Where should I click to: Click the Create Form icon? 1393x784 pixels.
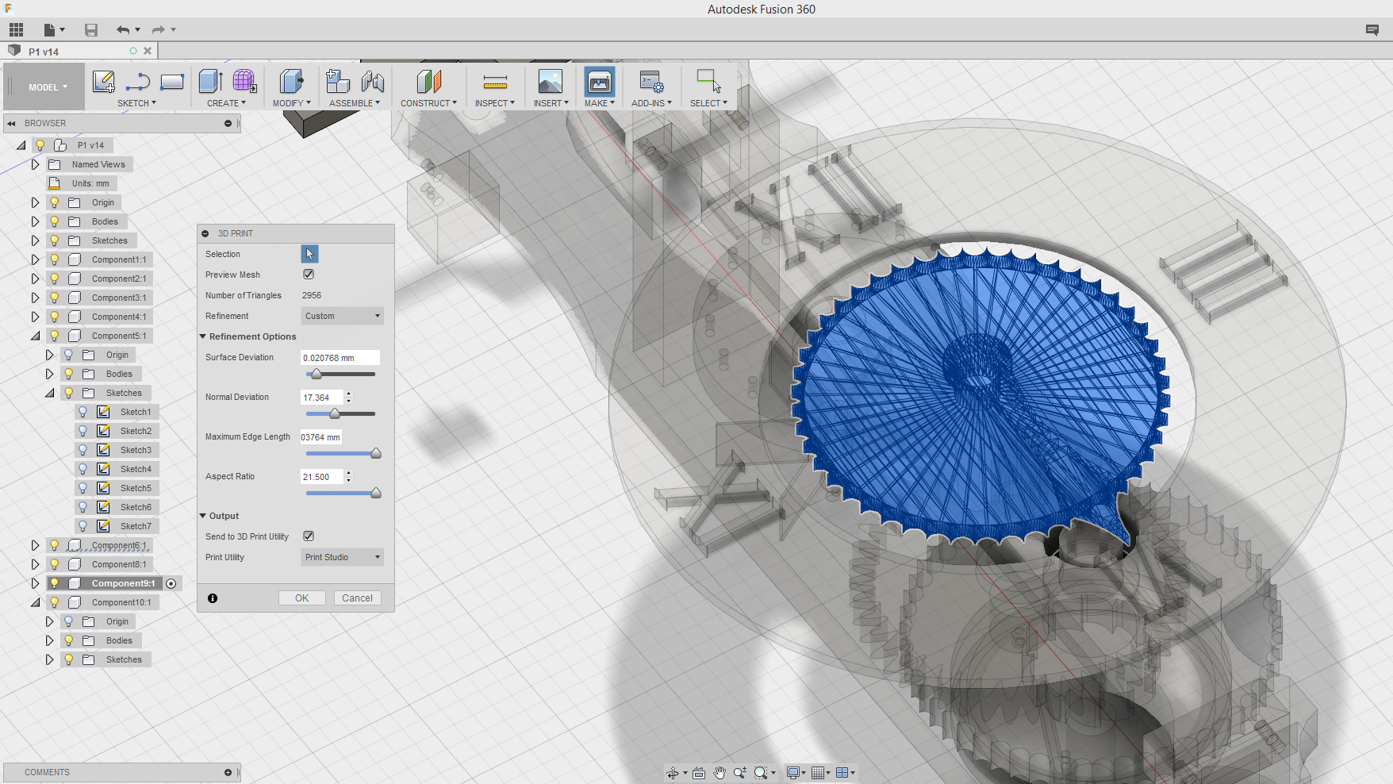tap(244, 81)
